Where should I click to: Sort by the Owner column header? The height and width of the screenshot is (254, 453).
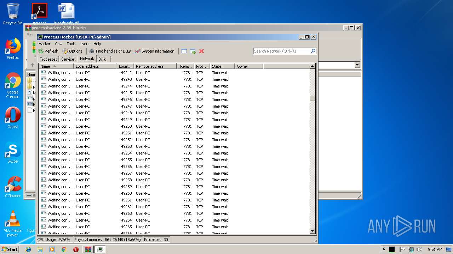pyautogui.click(x=249, y=66)
